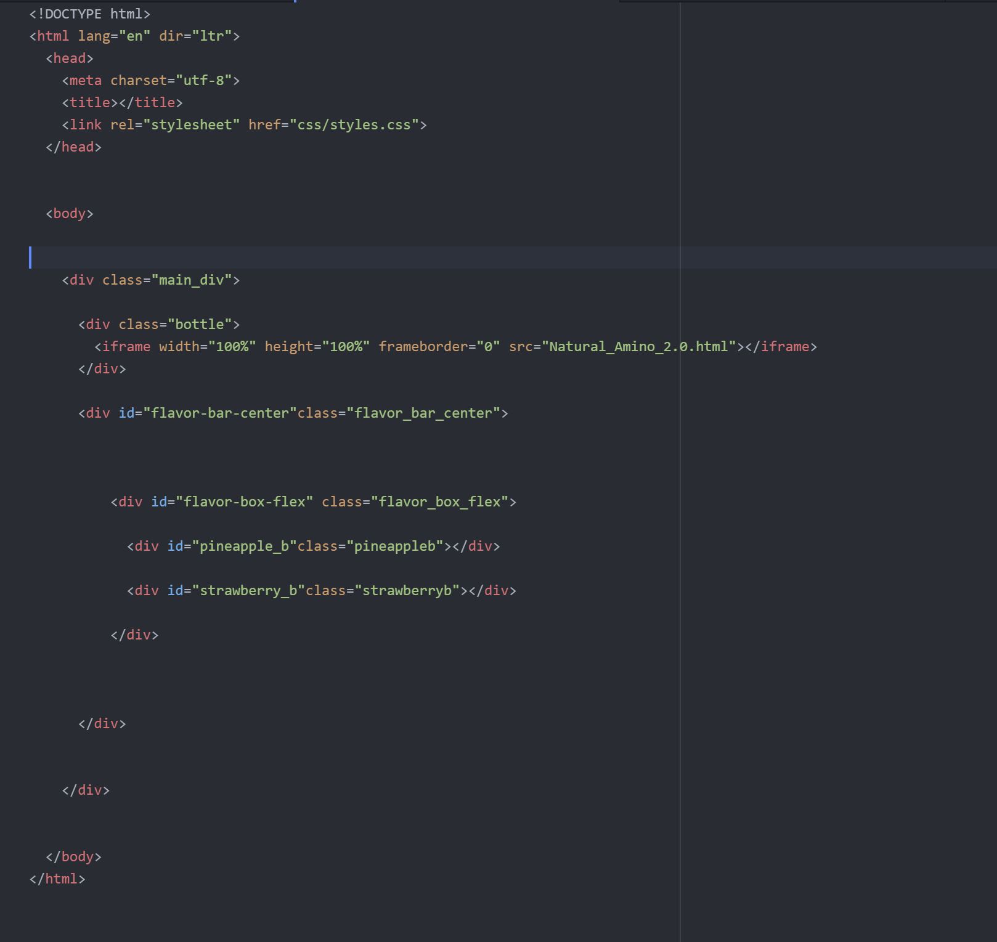
Task: Click the frameborder="0" attribute
Action: point(439,346)
